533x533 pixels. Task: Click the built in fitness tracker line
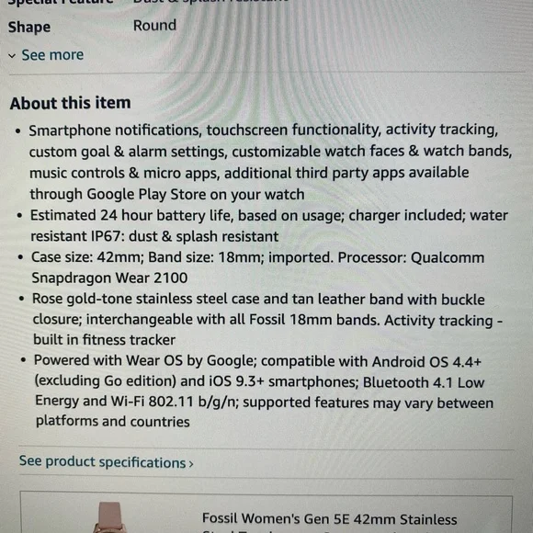coord(105,340)
